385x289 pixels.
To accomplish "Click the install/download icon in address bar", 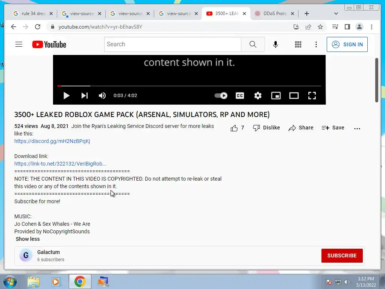I will (x=296, y=27).
